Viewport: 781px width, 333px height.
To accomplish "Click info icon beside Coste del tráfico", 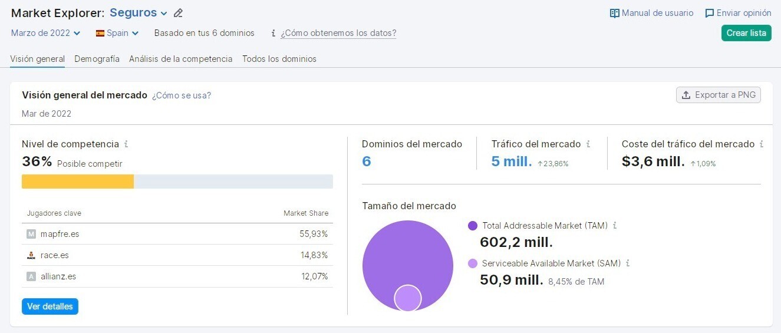I will 762,144.
